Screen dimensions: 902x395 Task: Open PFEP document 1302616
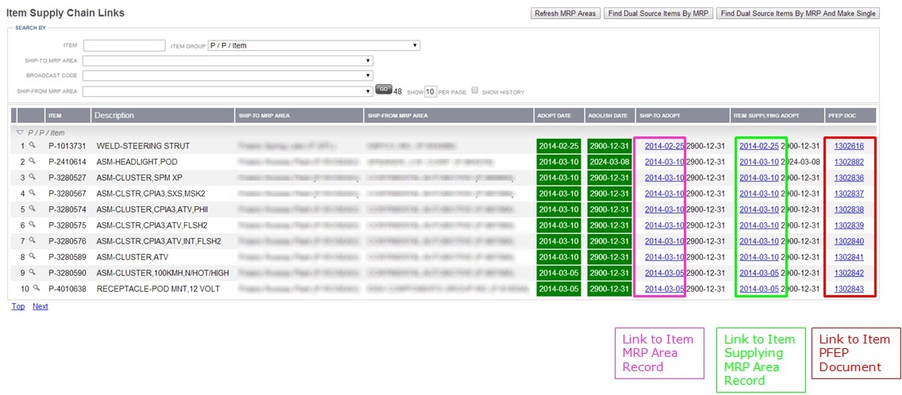[x=849, y=146]
